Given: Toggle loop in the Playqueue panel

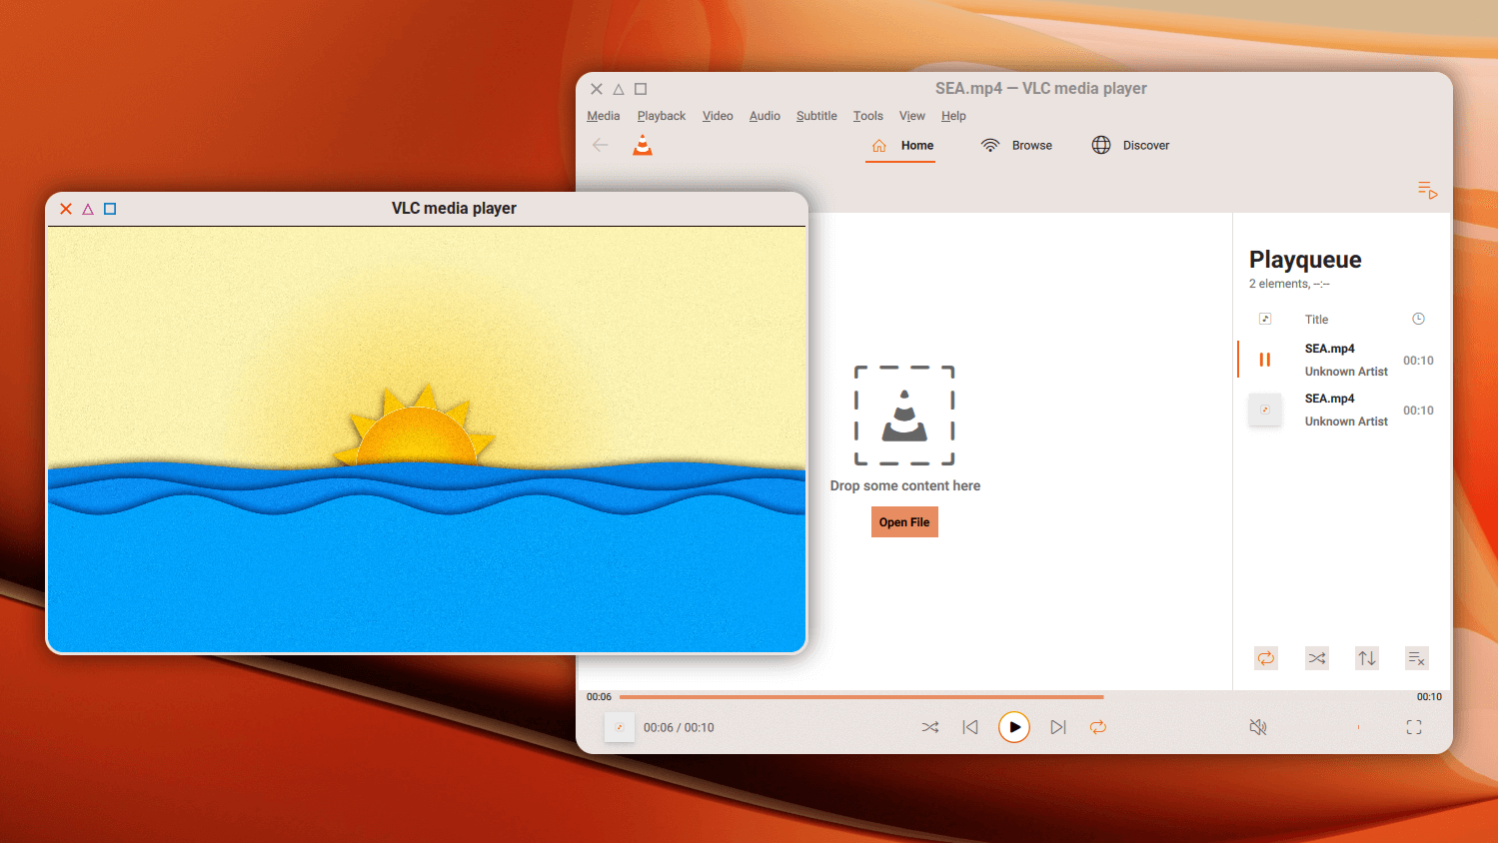Looking at the screenshot, I should tap(1266, 658).
